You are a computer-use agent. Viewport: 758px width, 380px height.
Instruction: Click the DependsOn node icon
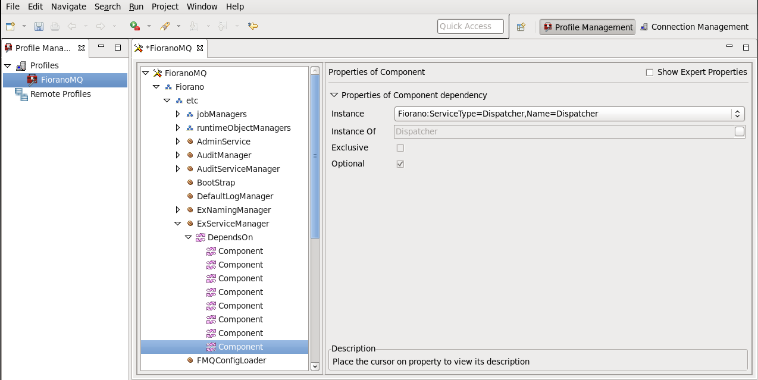[201, 237]
